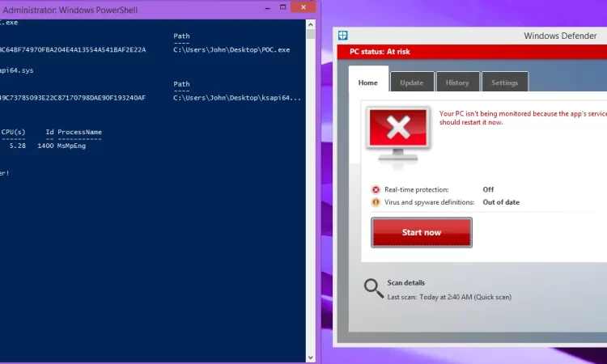The width and height of the screenshot is (607, 364).
Task: Click the first Path column header in PowerShell
Action: click(181, 36)
